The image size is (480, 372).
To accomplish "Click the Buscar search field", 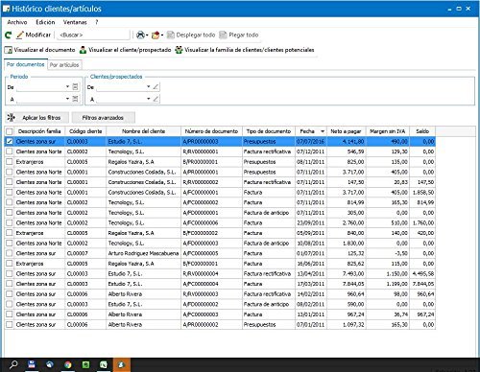I will (93, 35).
